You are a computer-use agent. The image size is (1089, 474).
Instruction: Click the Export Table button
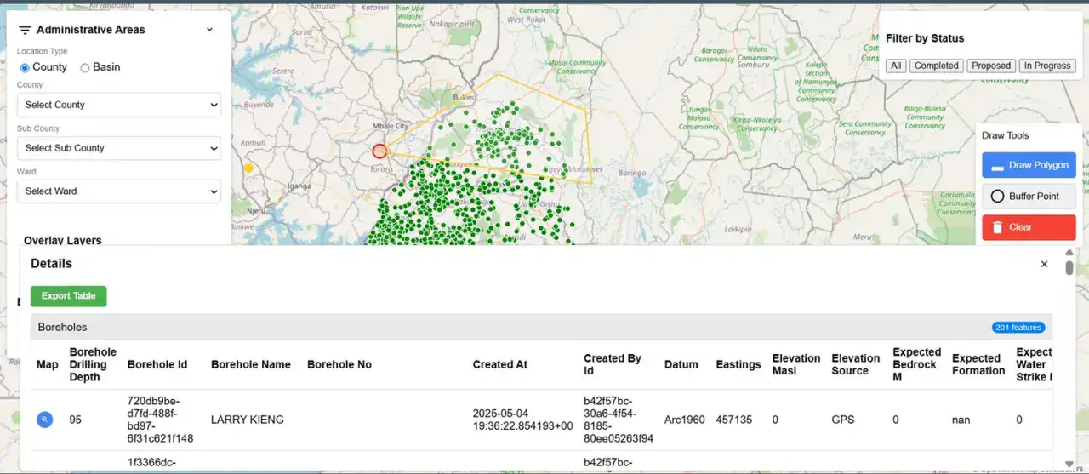(x=69, y=296)
